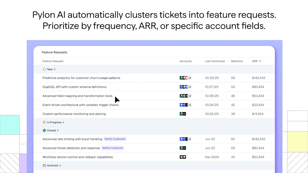Open account avatars for Workflow version control row
This screenshot has height=173, width=308.
coord(183,157)
